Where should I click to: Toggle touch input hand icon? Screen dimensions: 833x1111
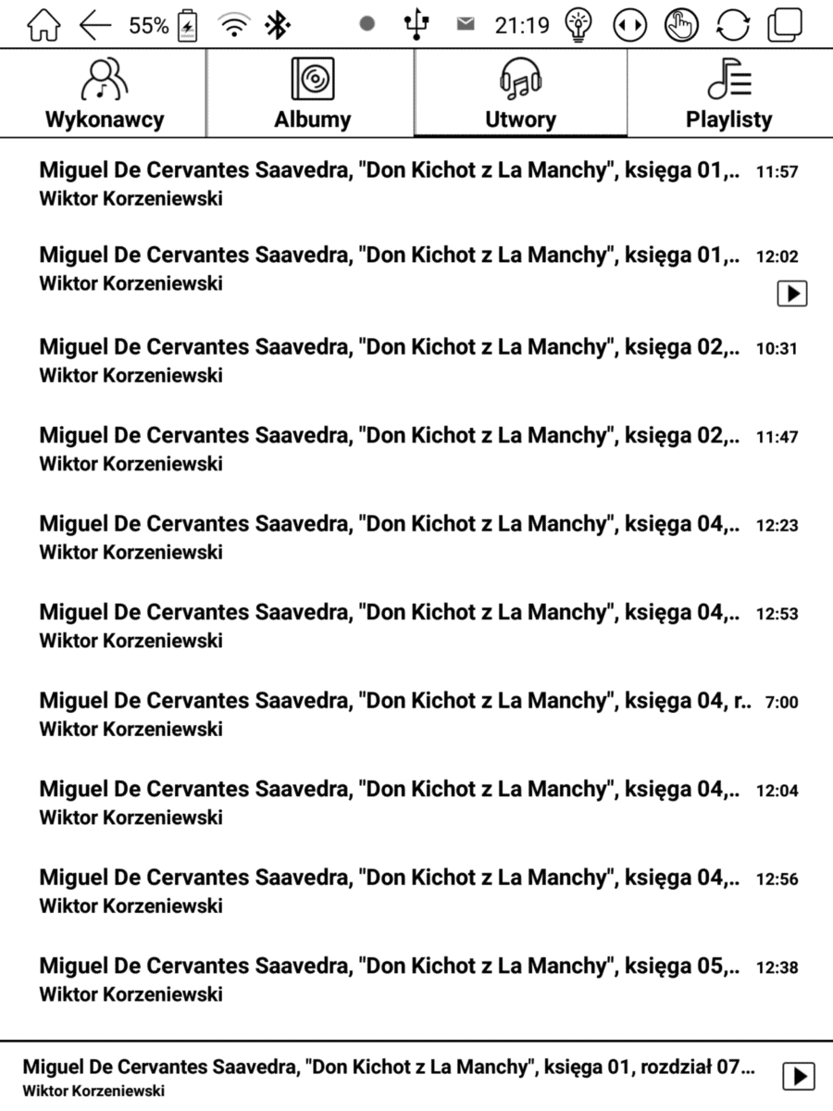681,25
